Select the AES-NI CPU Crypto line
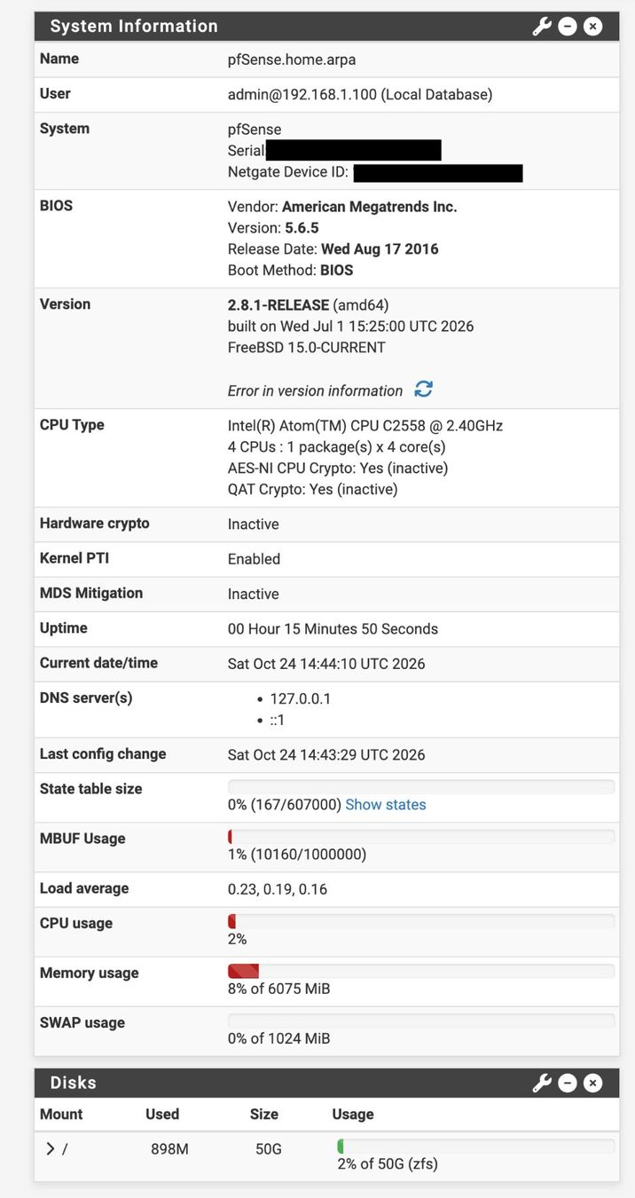Screen dimensions: 635x1198 (338, 469)
